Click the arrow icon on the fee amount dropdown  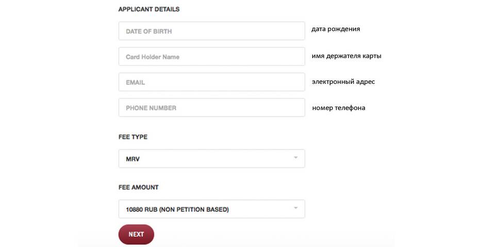[296, 207]
